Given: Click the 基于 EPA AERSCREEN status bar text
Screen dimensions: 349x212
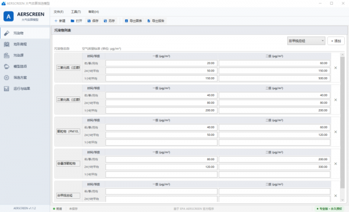Looking at the screenshot, I should [194, 209].
